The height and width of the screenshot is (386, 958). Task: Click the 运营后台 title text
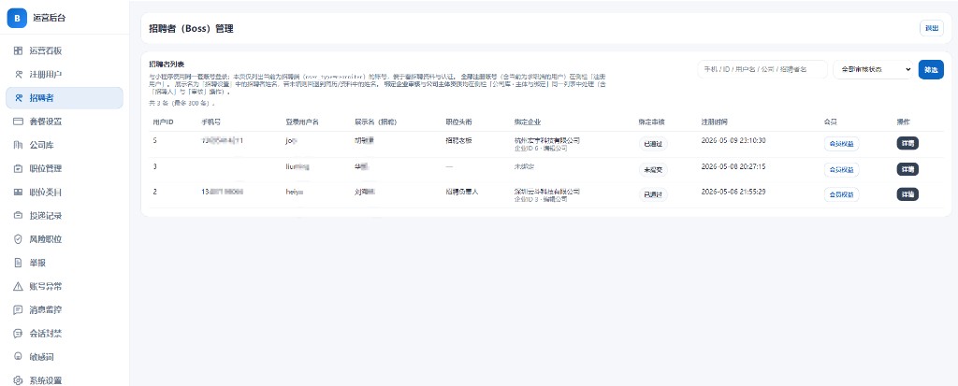tap(49, 19)
